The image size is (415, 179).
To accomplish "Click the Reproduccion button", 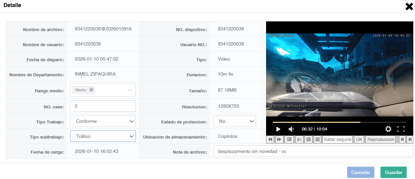I will 381,139.
